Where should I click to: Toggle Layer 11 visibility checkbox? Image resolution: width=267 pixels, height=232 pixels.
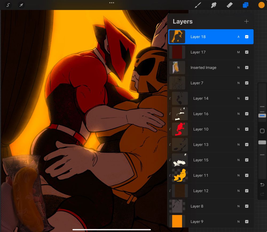pyautogui.click(x=246, y=175)
